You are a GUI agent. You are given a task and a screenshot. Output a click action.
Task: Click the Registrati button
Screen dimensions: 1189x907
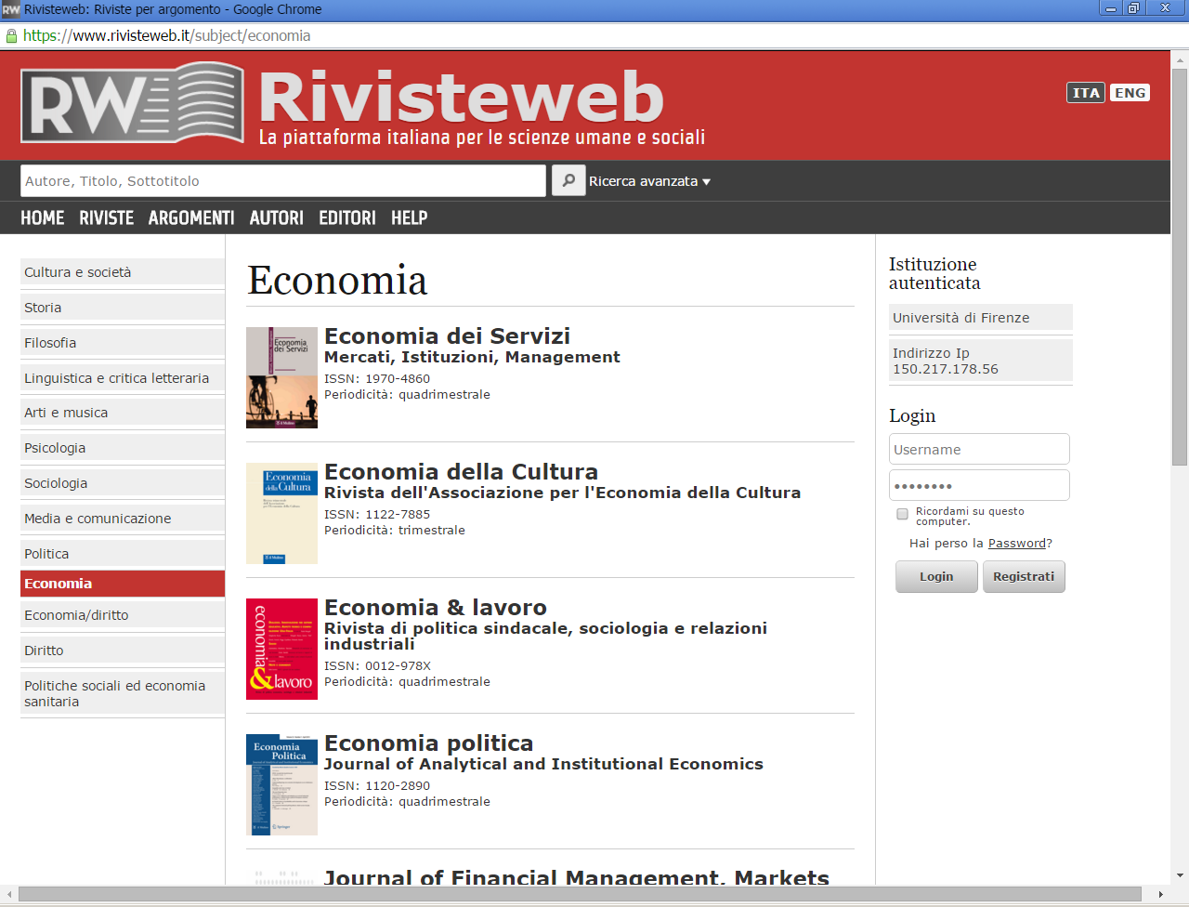pos(1024,576)
